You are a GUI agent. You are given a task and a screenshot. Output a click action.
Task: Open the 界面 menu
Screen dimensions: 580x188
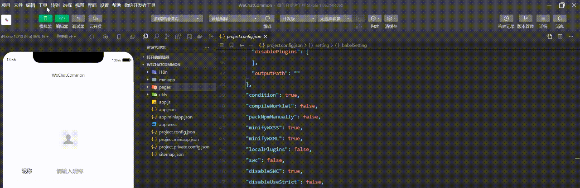(92, 5)
